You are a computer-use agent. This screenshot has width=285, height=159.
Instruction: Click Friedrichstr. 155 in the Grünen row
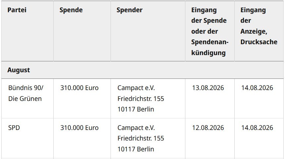tap(141, 99)
